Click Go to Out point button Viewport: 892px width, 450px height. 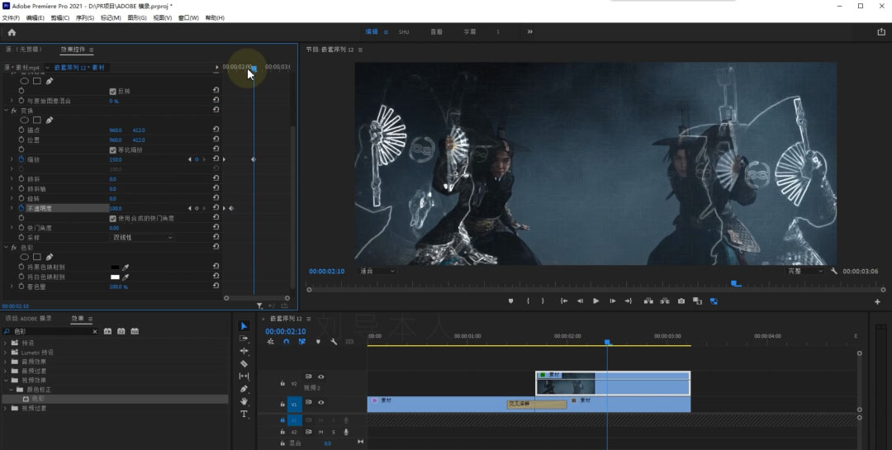628,301
